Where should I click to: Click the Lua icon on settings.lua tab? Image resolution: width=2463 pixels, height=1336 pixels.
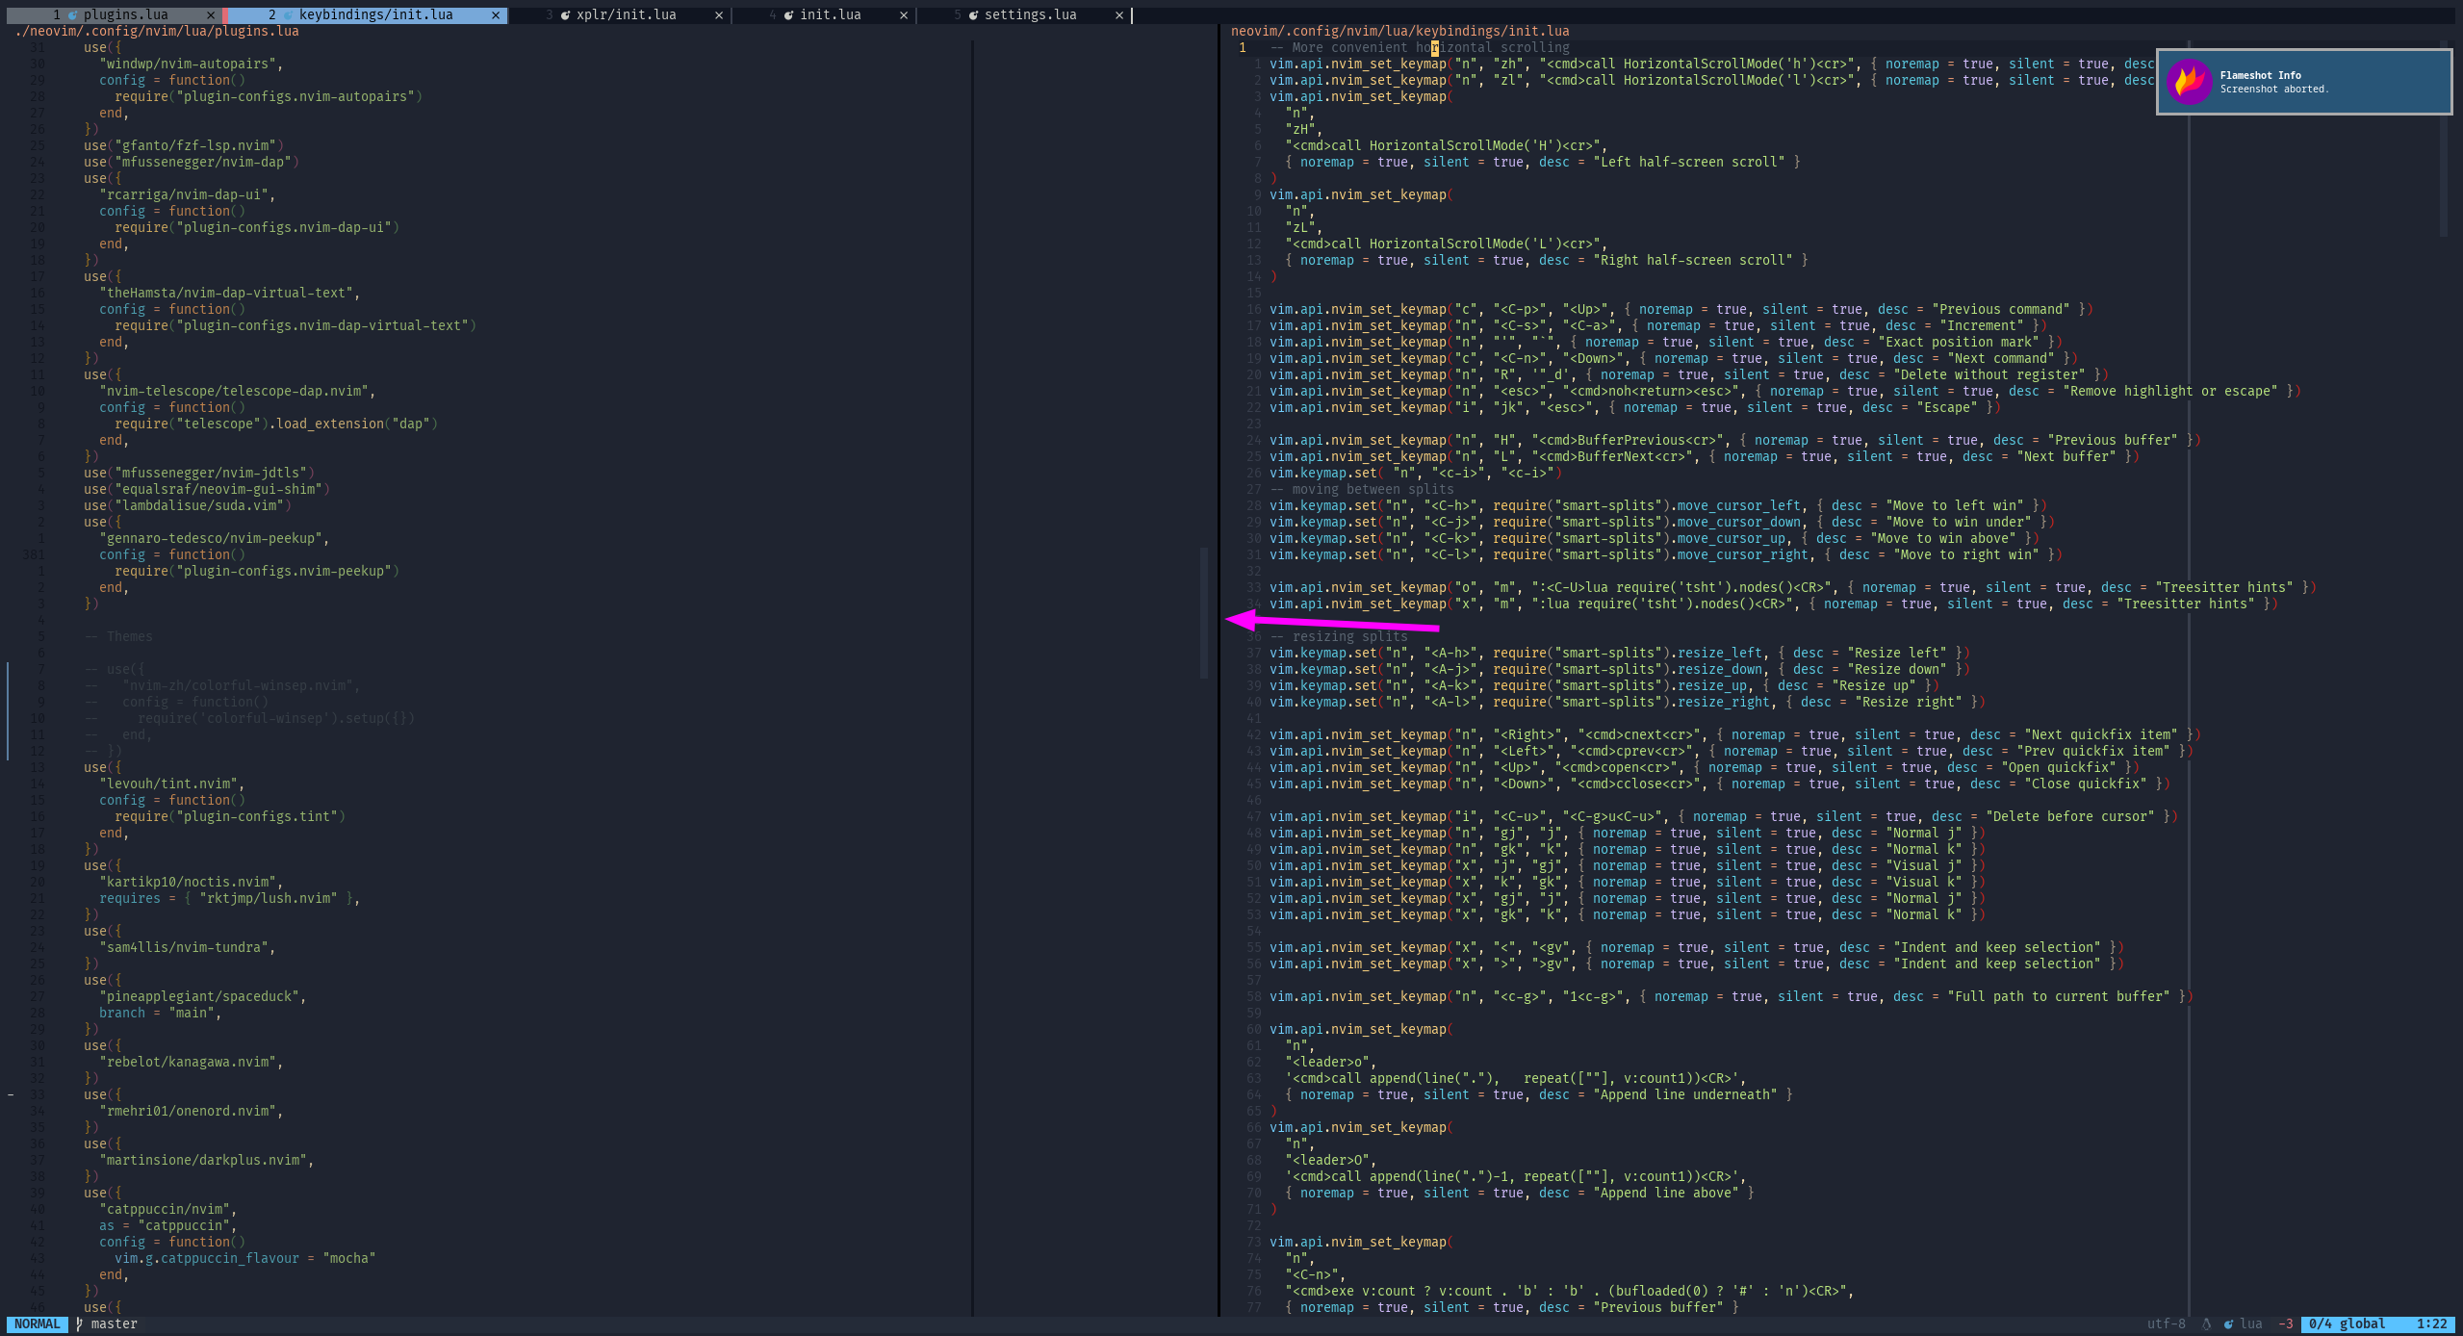974,15
